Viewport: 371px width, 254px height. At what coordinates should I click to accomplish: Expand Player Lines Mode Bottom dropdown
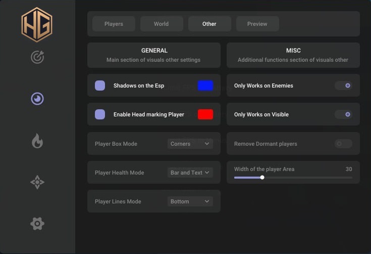point(190,201)
